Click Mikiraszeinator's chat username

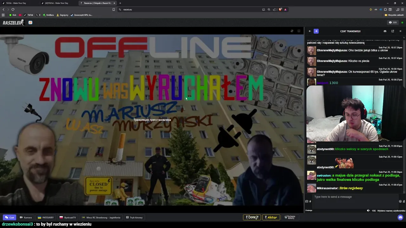pos(327,188)
